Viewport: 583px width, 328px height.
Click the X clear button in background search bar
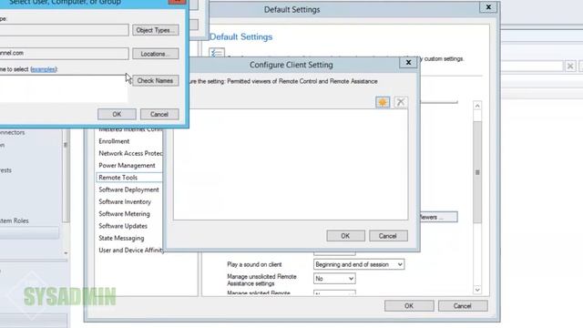tap(570, 67)
